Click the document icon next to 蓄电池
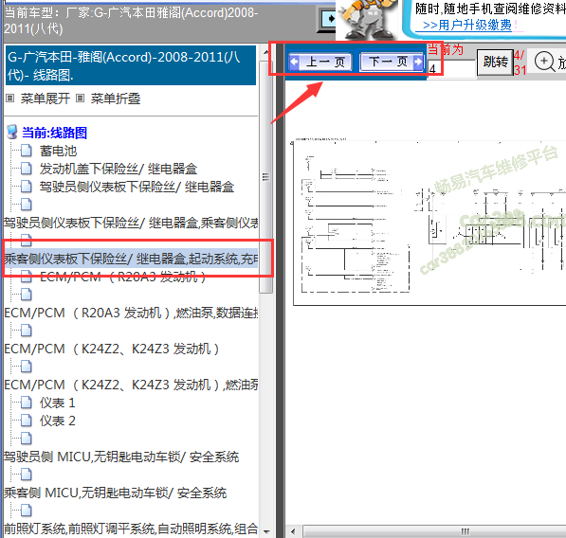This screenshot has height=538, width=566. pyautogui.click(x=26, y=151)
